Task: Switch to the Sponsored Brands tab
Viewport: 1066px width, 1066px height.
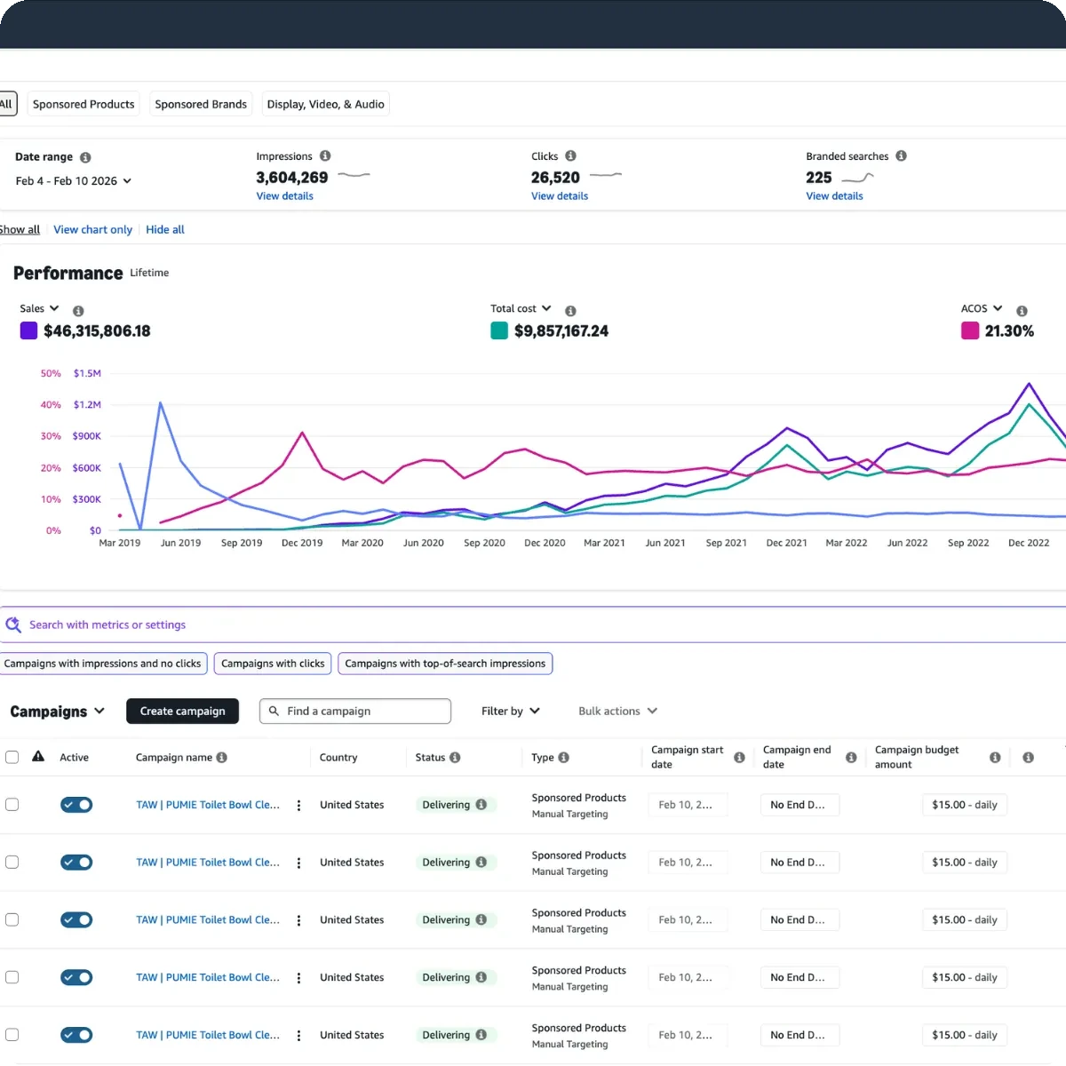Action: (x=201, y=104)
